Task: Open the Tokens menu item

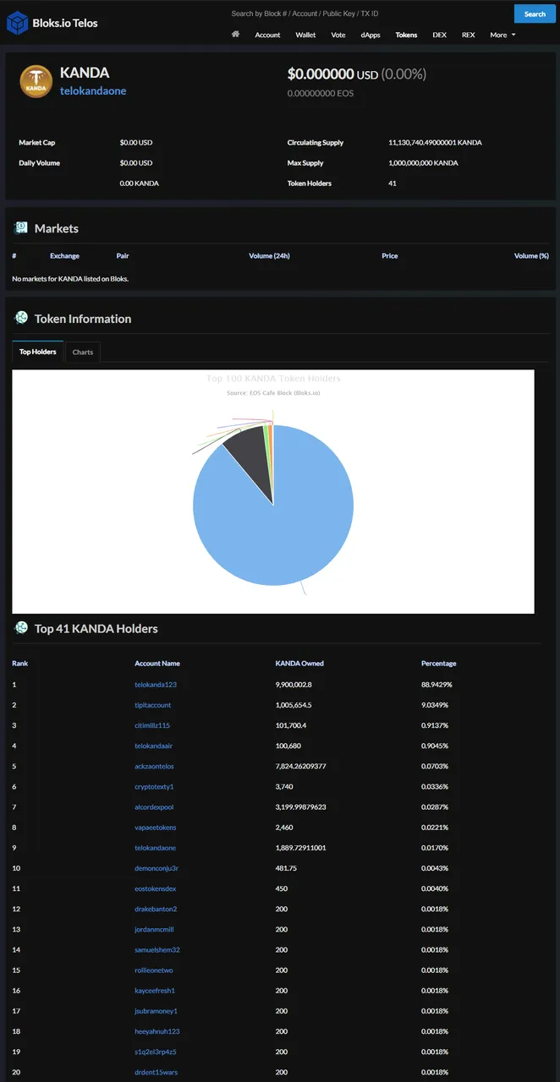Action: click(x=406, y=35)
